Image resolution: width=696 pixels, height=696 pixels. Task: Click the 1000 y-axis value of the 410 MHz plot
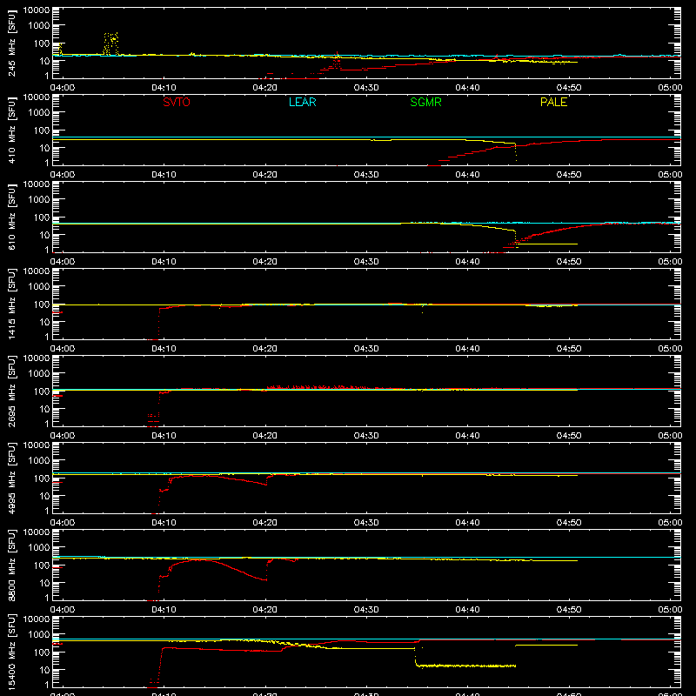click(39, 113)
